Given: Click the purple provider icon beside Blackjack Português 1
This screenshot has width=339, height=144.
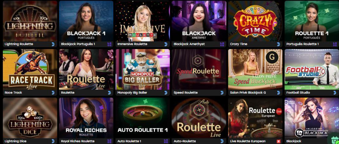Looking at the screenshot, I should pyautogui.click(x=110, y=44).
